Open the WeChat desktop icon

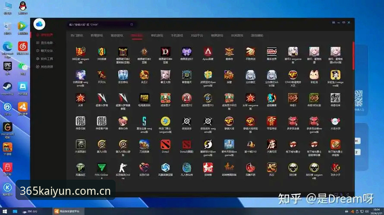(x=23, y=68)
